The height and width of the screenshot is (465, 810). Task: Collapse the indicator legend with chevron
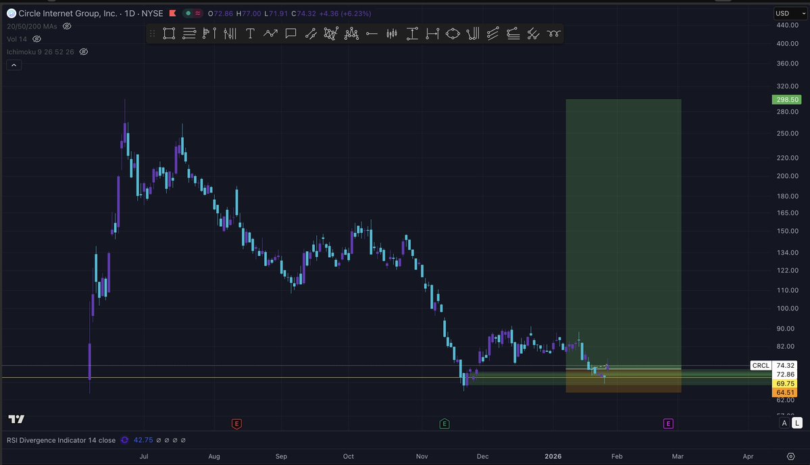tap(14, 65)
